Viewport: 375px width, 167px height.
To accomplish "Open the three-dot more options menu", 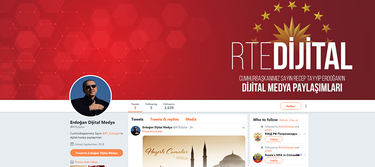I will coord(306,106).
